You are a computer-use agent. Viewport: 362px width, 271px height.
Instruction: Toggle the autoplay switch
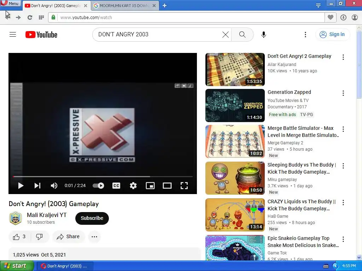tap(98, 186)
